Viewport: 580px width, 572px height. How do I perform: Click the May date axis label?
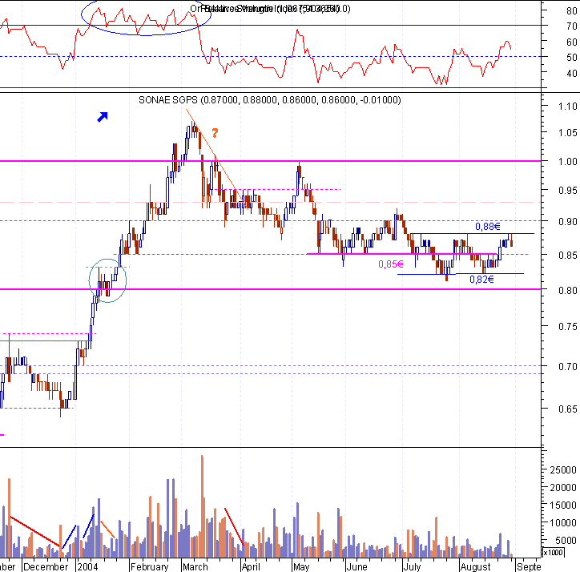coord(301,567)
